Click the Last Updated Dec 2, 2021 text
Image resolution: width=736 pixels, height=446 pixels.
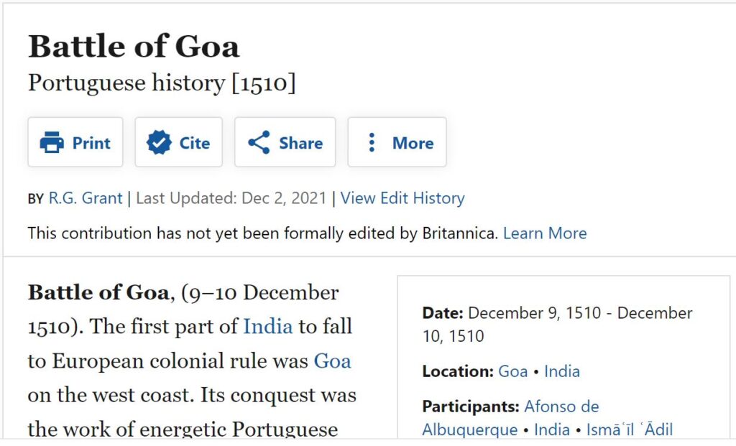coord(231,198)
